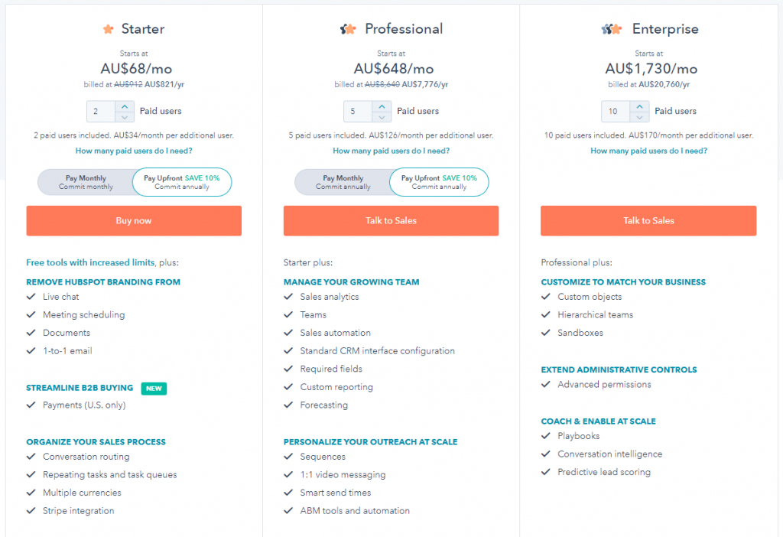The width and height of the screenshot is (783, 537).
Task: Click the checkmark beside Live chat
Action: point(31,297)
